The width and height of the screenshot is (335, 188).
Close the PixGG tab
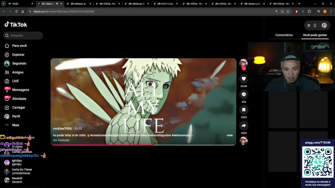pos(32,4)
